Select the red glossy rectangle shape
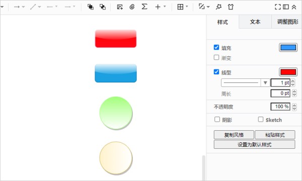Image resolution: width=302 pixels, height=181 pixels. (x=116, y=39)
